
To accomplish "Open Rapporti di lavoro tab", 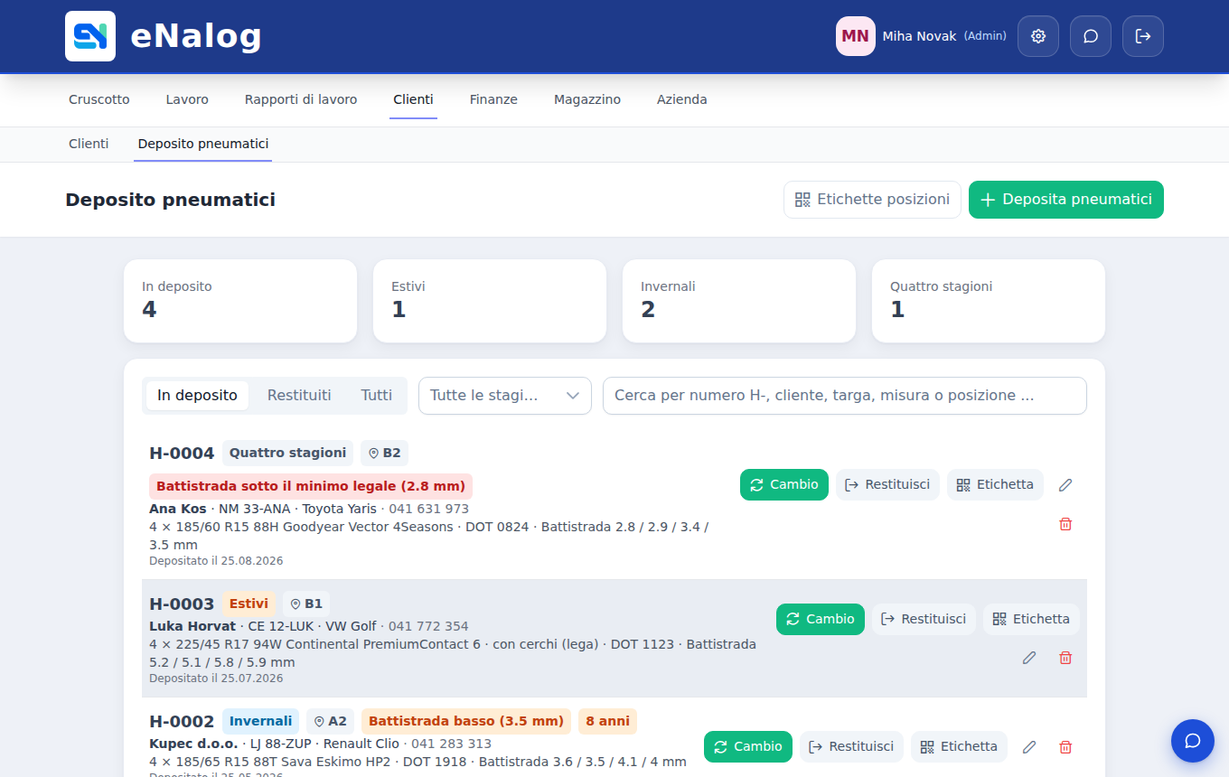I will click(x=301, y=100).
